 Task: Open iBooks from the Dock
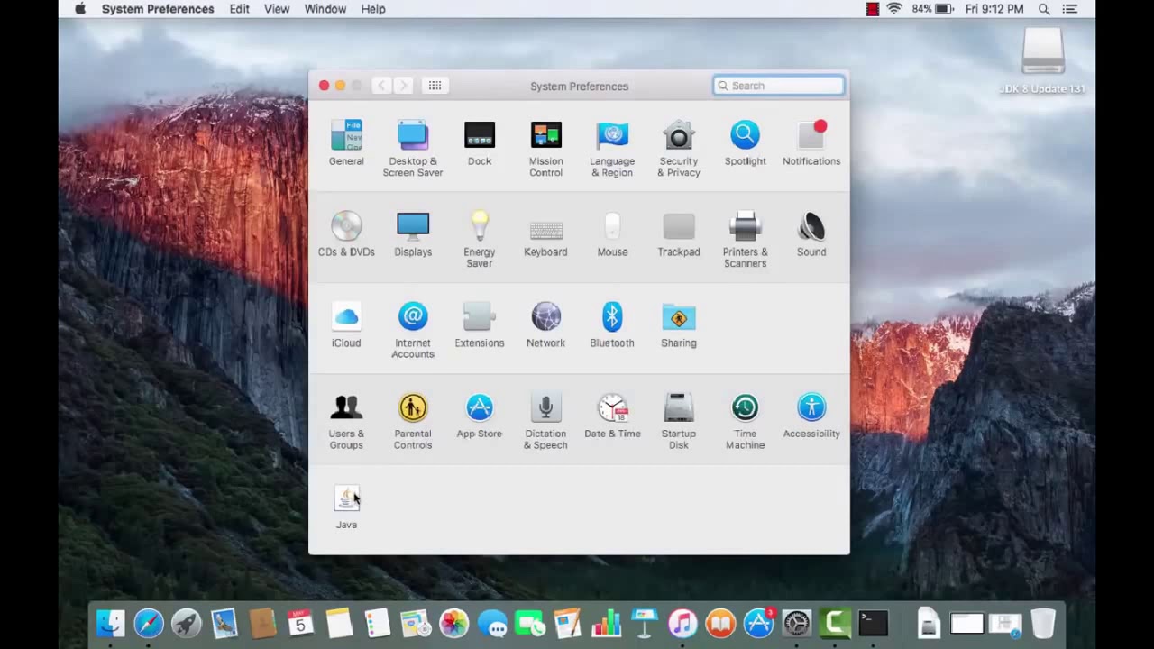pyautogui.click(x=720, y=623)
